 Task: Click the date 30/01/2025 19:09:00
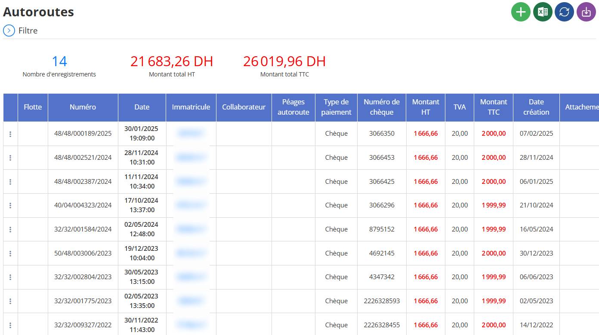pyautogui.click(x=142, y=134)
